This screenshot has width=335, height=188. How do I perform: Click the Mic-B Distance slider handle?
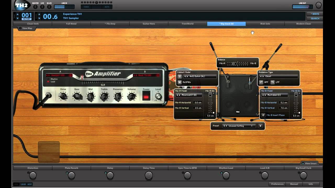point(296,94)
